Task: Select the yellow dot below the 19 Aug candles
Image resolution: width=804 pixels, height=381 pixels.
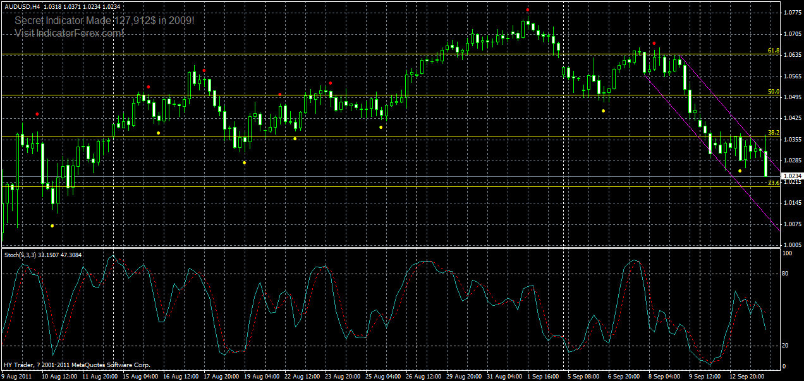Action: [x=243, y=163]
